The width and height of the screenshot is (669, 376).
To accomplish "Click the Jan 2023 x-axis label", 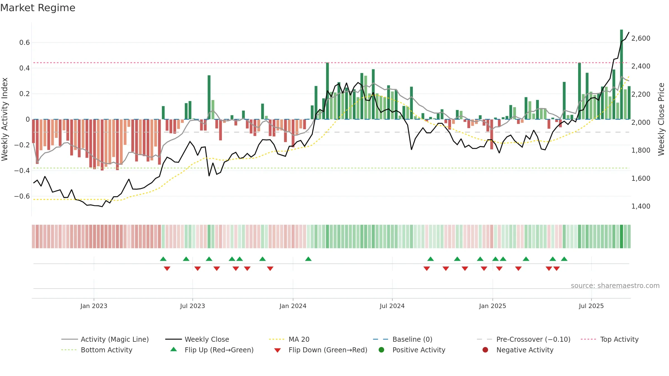I will pos(94,306).
